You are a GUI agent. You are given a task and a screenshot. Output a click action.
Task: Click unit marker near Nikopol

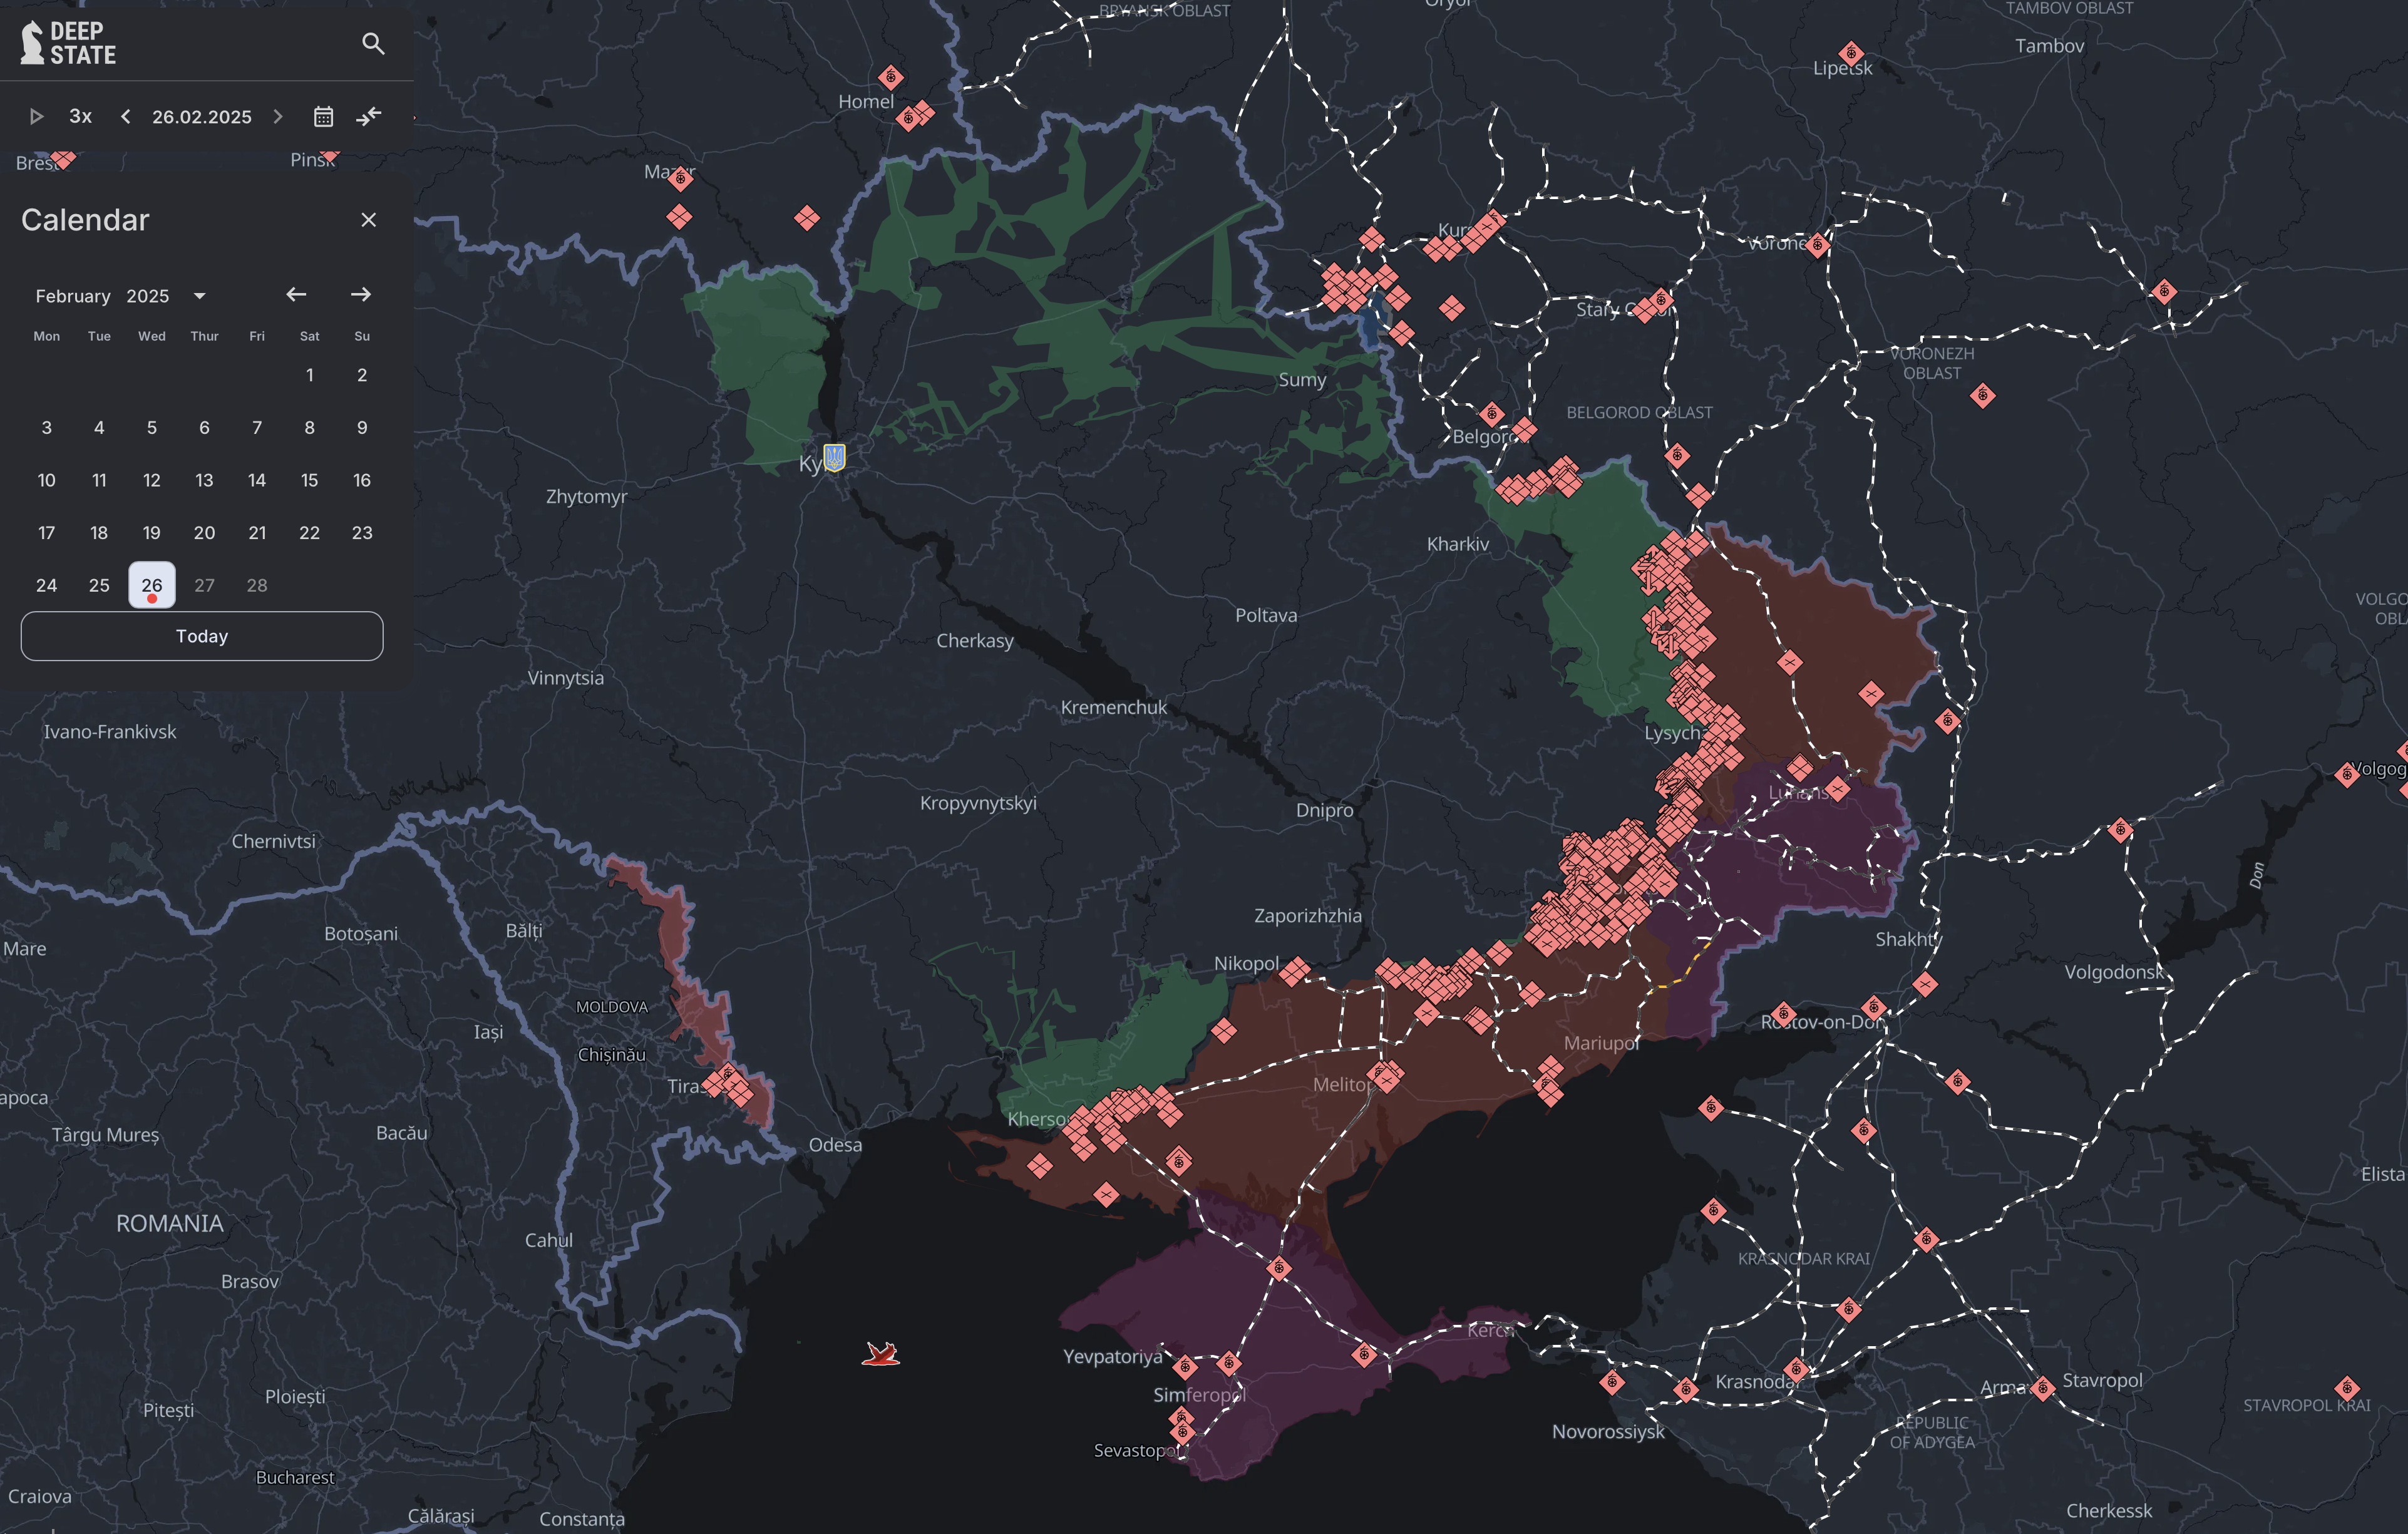[x=1295, y=970]
